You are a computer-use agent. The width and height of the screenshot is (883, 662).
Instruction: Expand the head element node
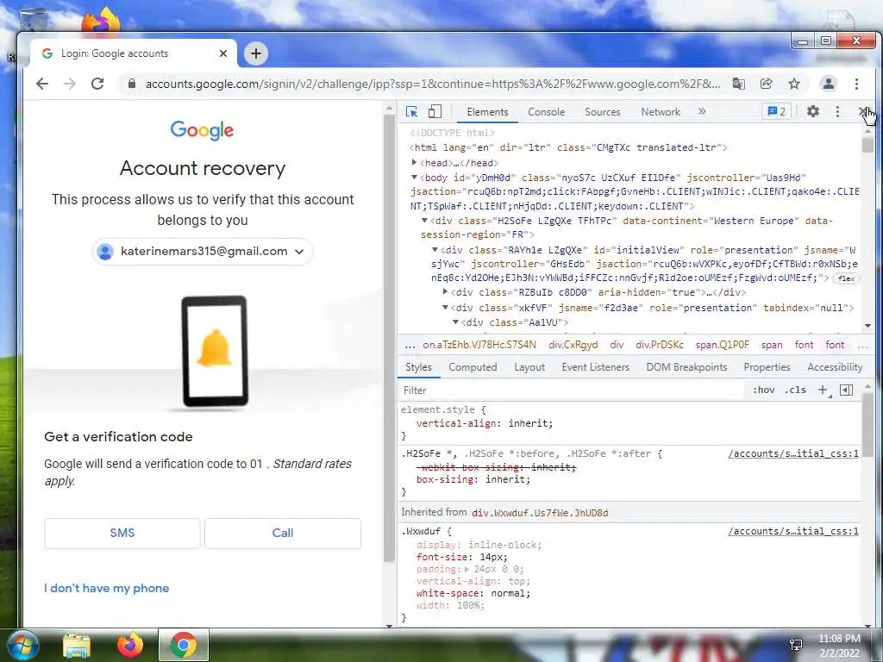coord(415,163)
